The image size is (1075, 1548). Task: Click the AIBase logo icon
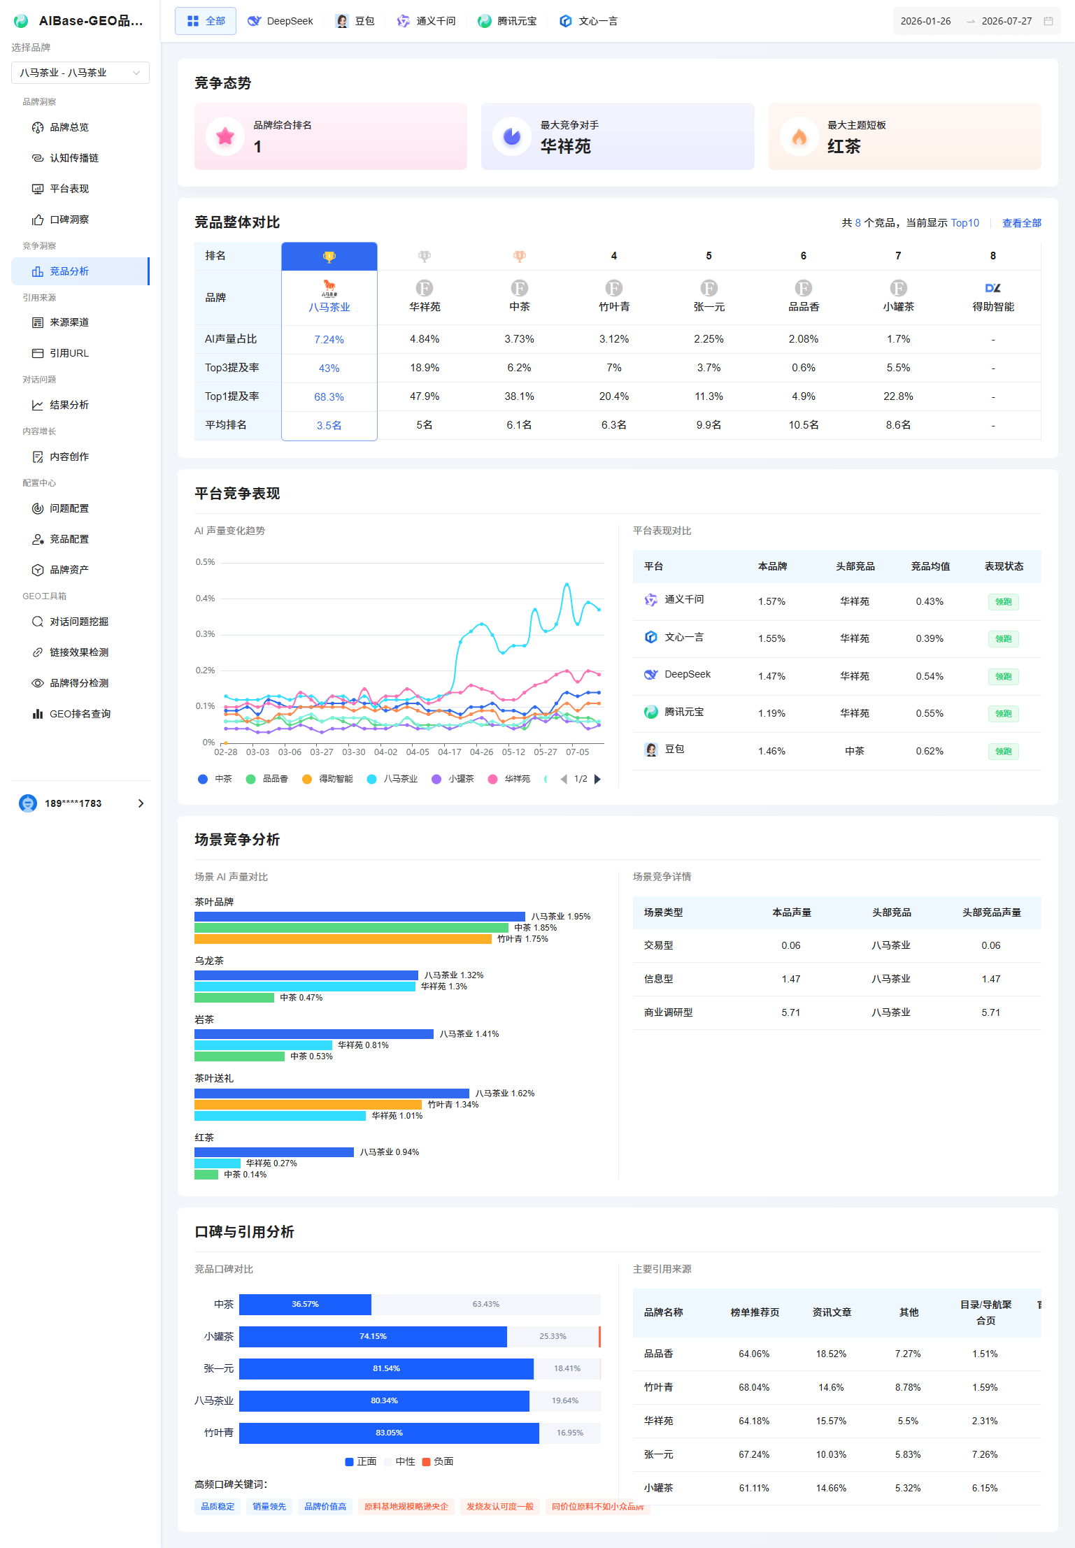(x=21, y=21)
